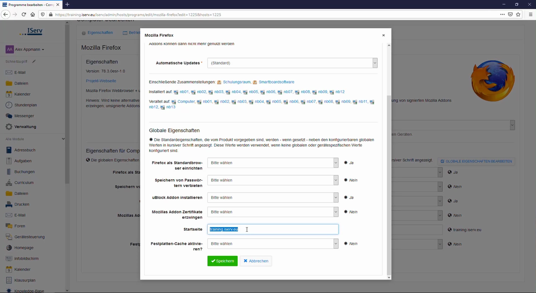This screenshot has height=293, width=536.
Task: Click the Drucken printer icon
Action: (x=9, y=204)
